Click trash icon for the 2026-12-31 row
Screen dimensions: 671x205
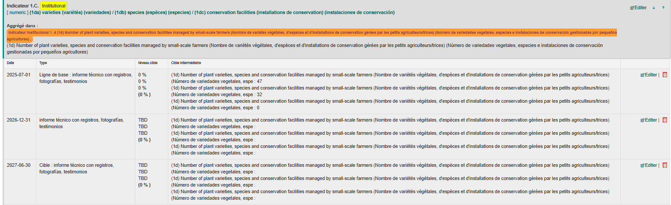664,120
